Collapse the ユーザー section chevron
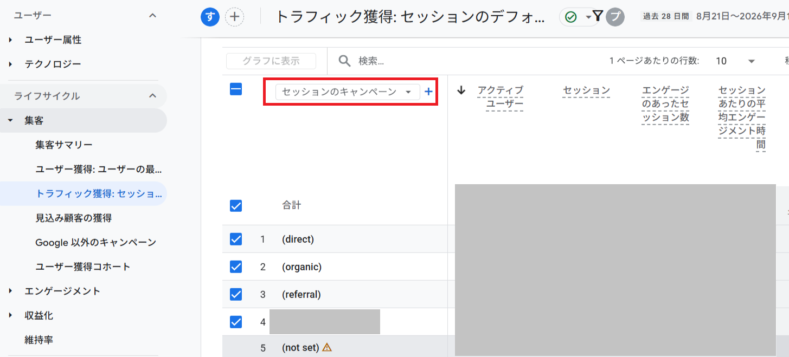The width and height of the screenshot is (789, 357). [153, 16]
